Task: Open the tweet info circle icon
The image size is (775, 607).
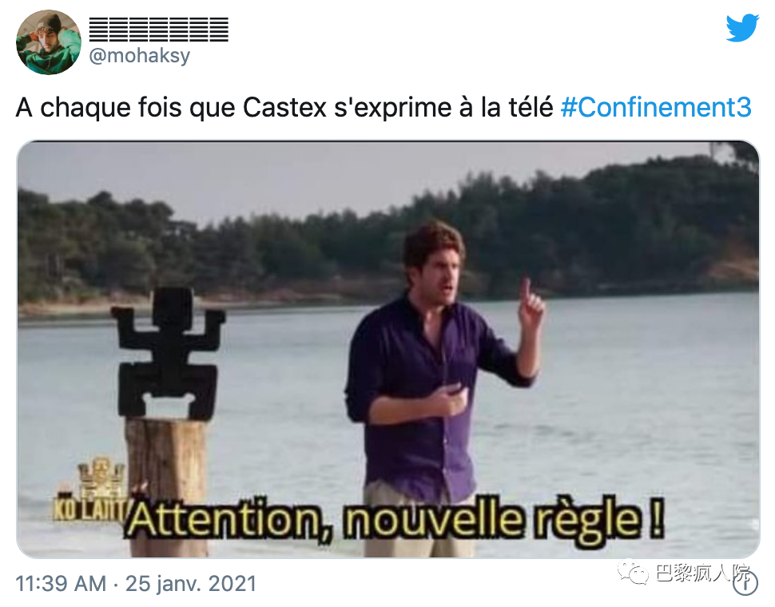Action: point(745,585)
